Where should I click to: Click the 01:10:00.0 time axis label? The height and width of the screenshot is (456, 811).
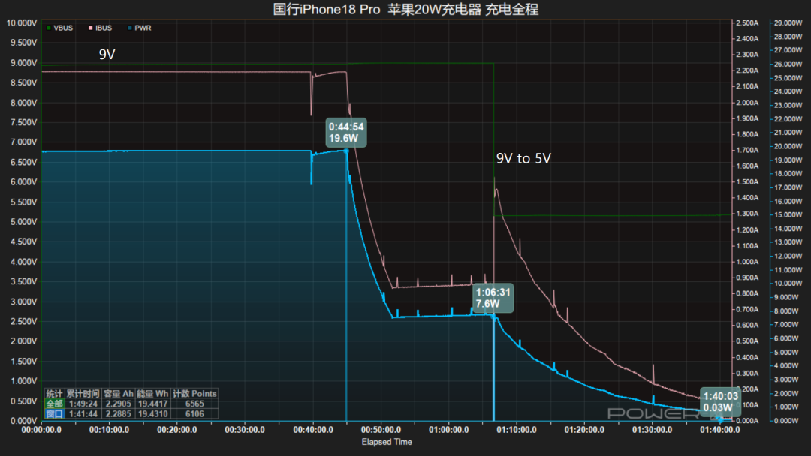click(x=516, y=430)
